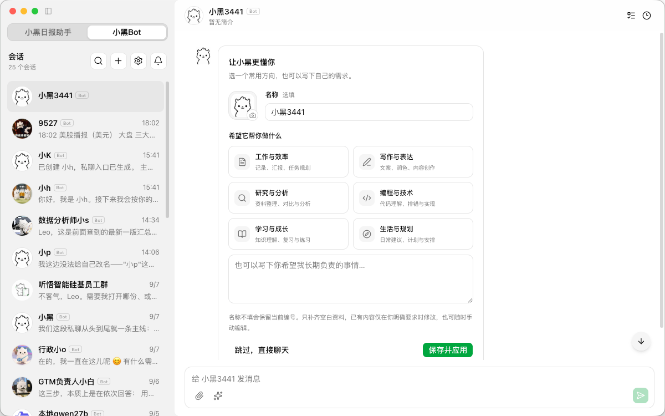Select 写作与表达 option card
The image size is (665, 416).
(x=413, y=161)
